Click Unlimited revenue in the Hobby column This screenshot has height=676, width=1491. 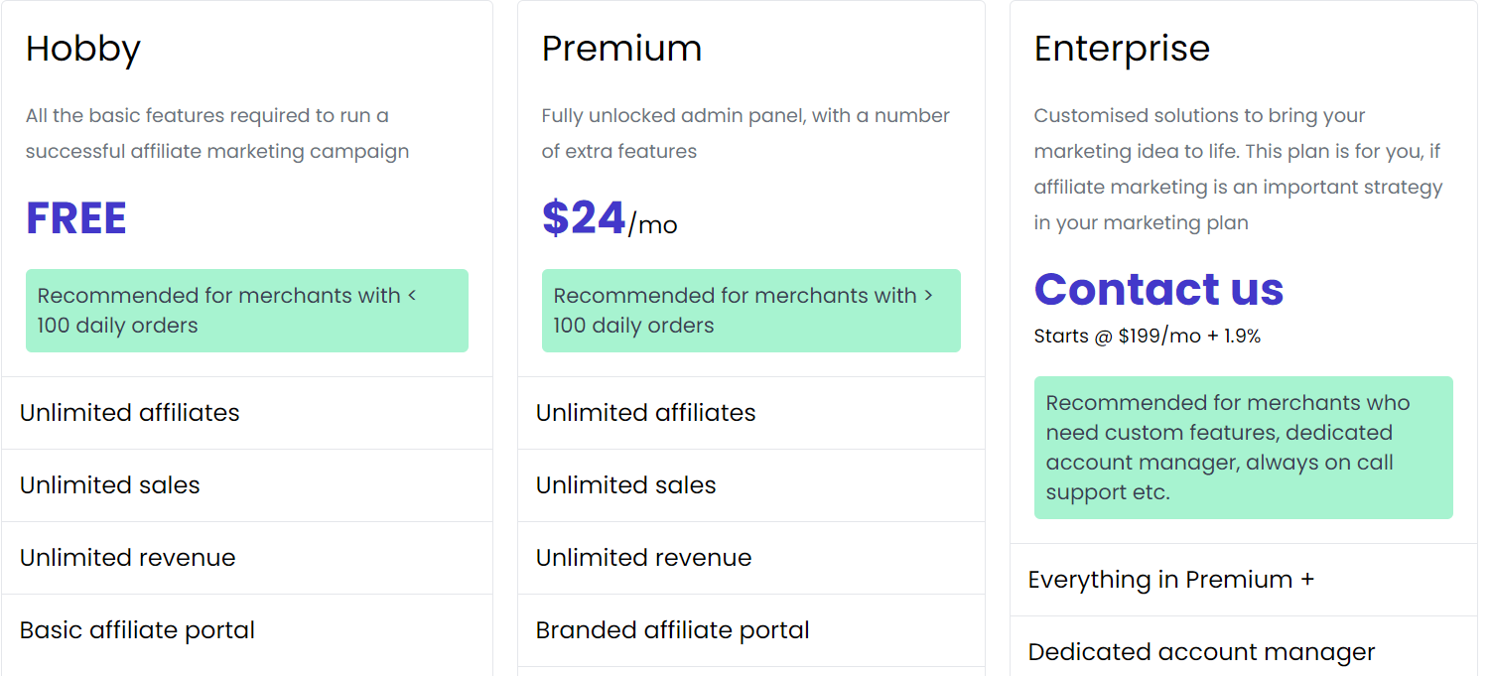pos(128,558)
